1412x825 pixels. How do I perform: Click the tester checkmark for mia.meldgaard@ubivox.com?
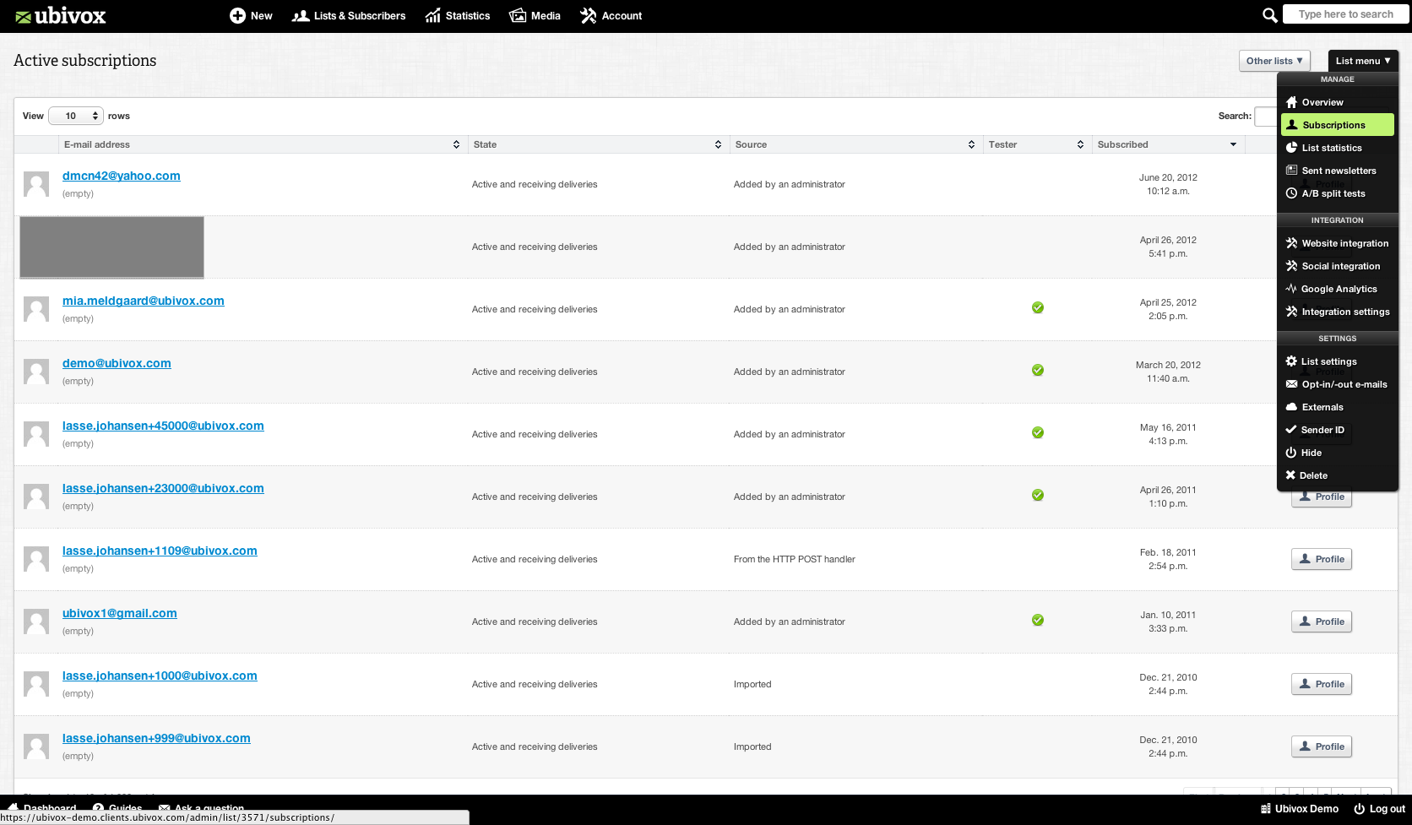click(x=1038, y=307)
